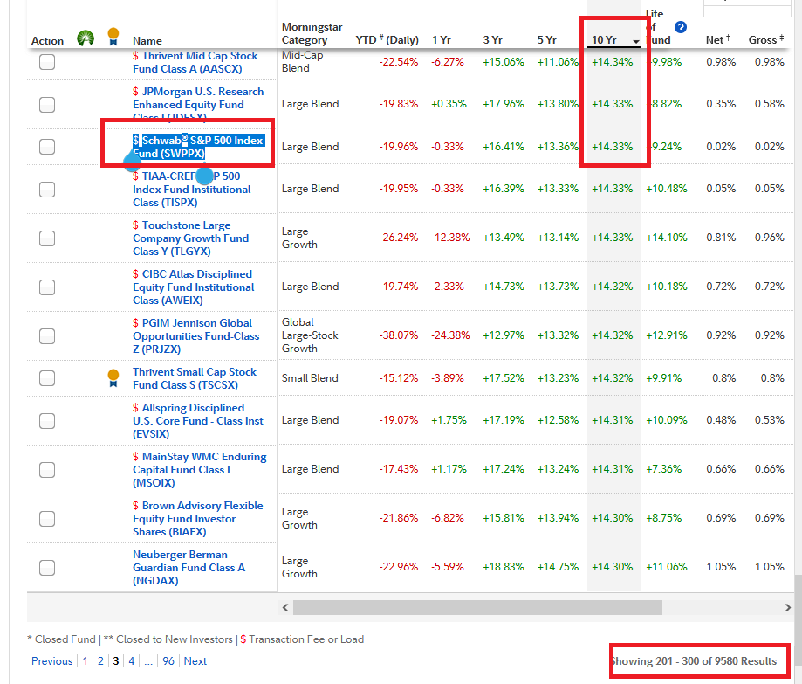Click the horizontal scrollbar thumb

pos(477,608)
